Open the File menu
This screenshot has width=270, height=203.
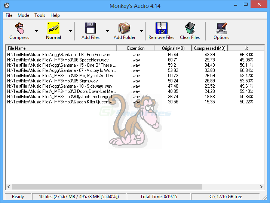pos(9,15)
